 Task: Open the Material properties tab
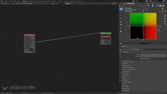120,77
